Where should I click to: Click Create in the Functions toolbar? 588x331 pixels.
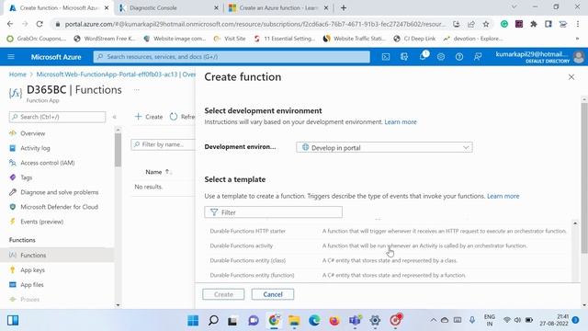149,117
